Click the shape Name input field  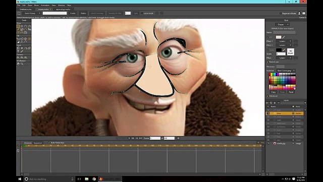coord(284,32)
